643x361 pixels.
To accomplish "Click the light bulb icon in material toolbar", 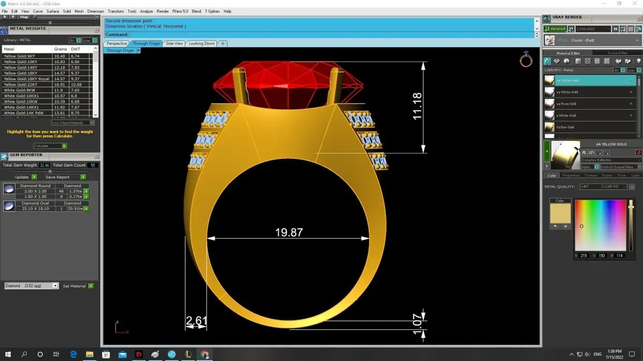I will [638, 62].
